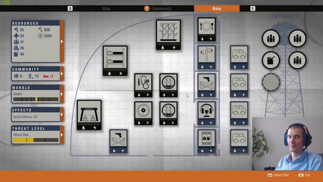Select the storage shelves facility
Viewport: 323px width, 182px height.
click(x=206, y=142)
